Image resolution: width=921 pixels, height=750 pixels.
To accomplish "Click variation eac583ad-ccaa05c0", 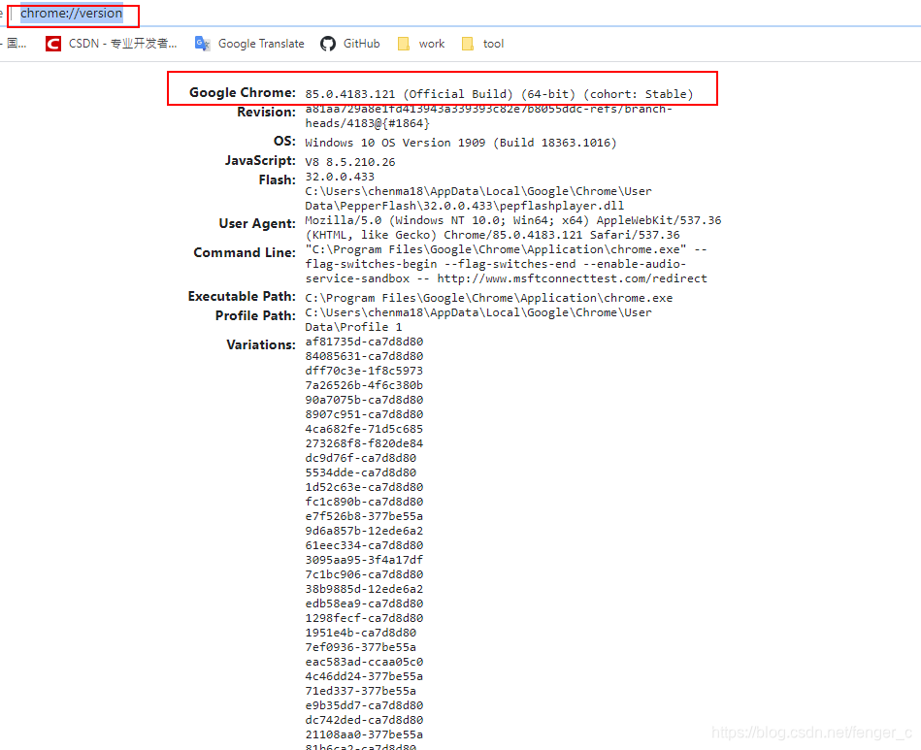I will click(x=364, y=662).
